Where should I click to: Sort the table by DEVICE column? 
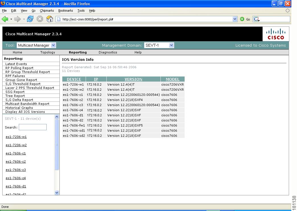click(74, 79)
